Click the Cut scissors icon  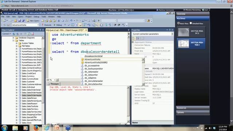click(59, 21)
